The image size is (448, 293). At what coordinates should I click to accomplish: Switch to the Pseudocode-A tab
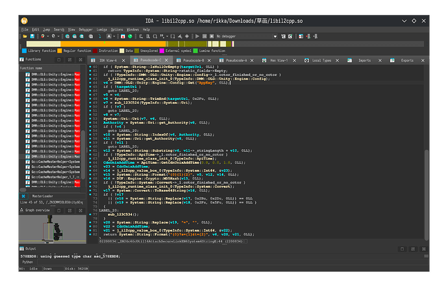point(236,60)
